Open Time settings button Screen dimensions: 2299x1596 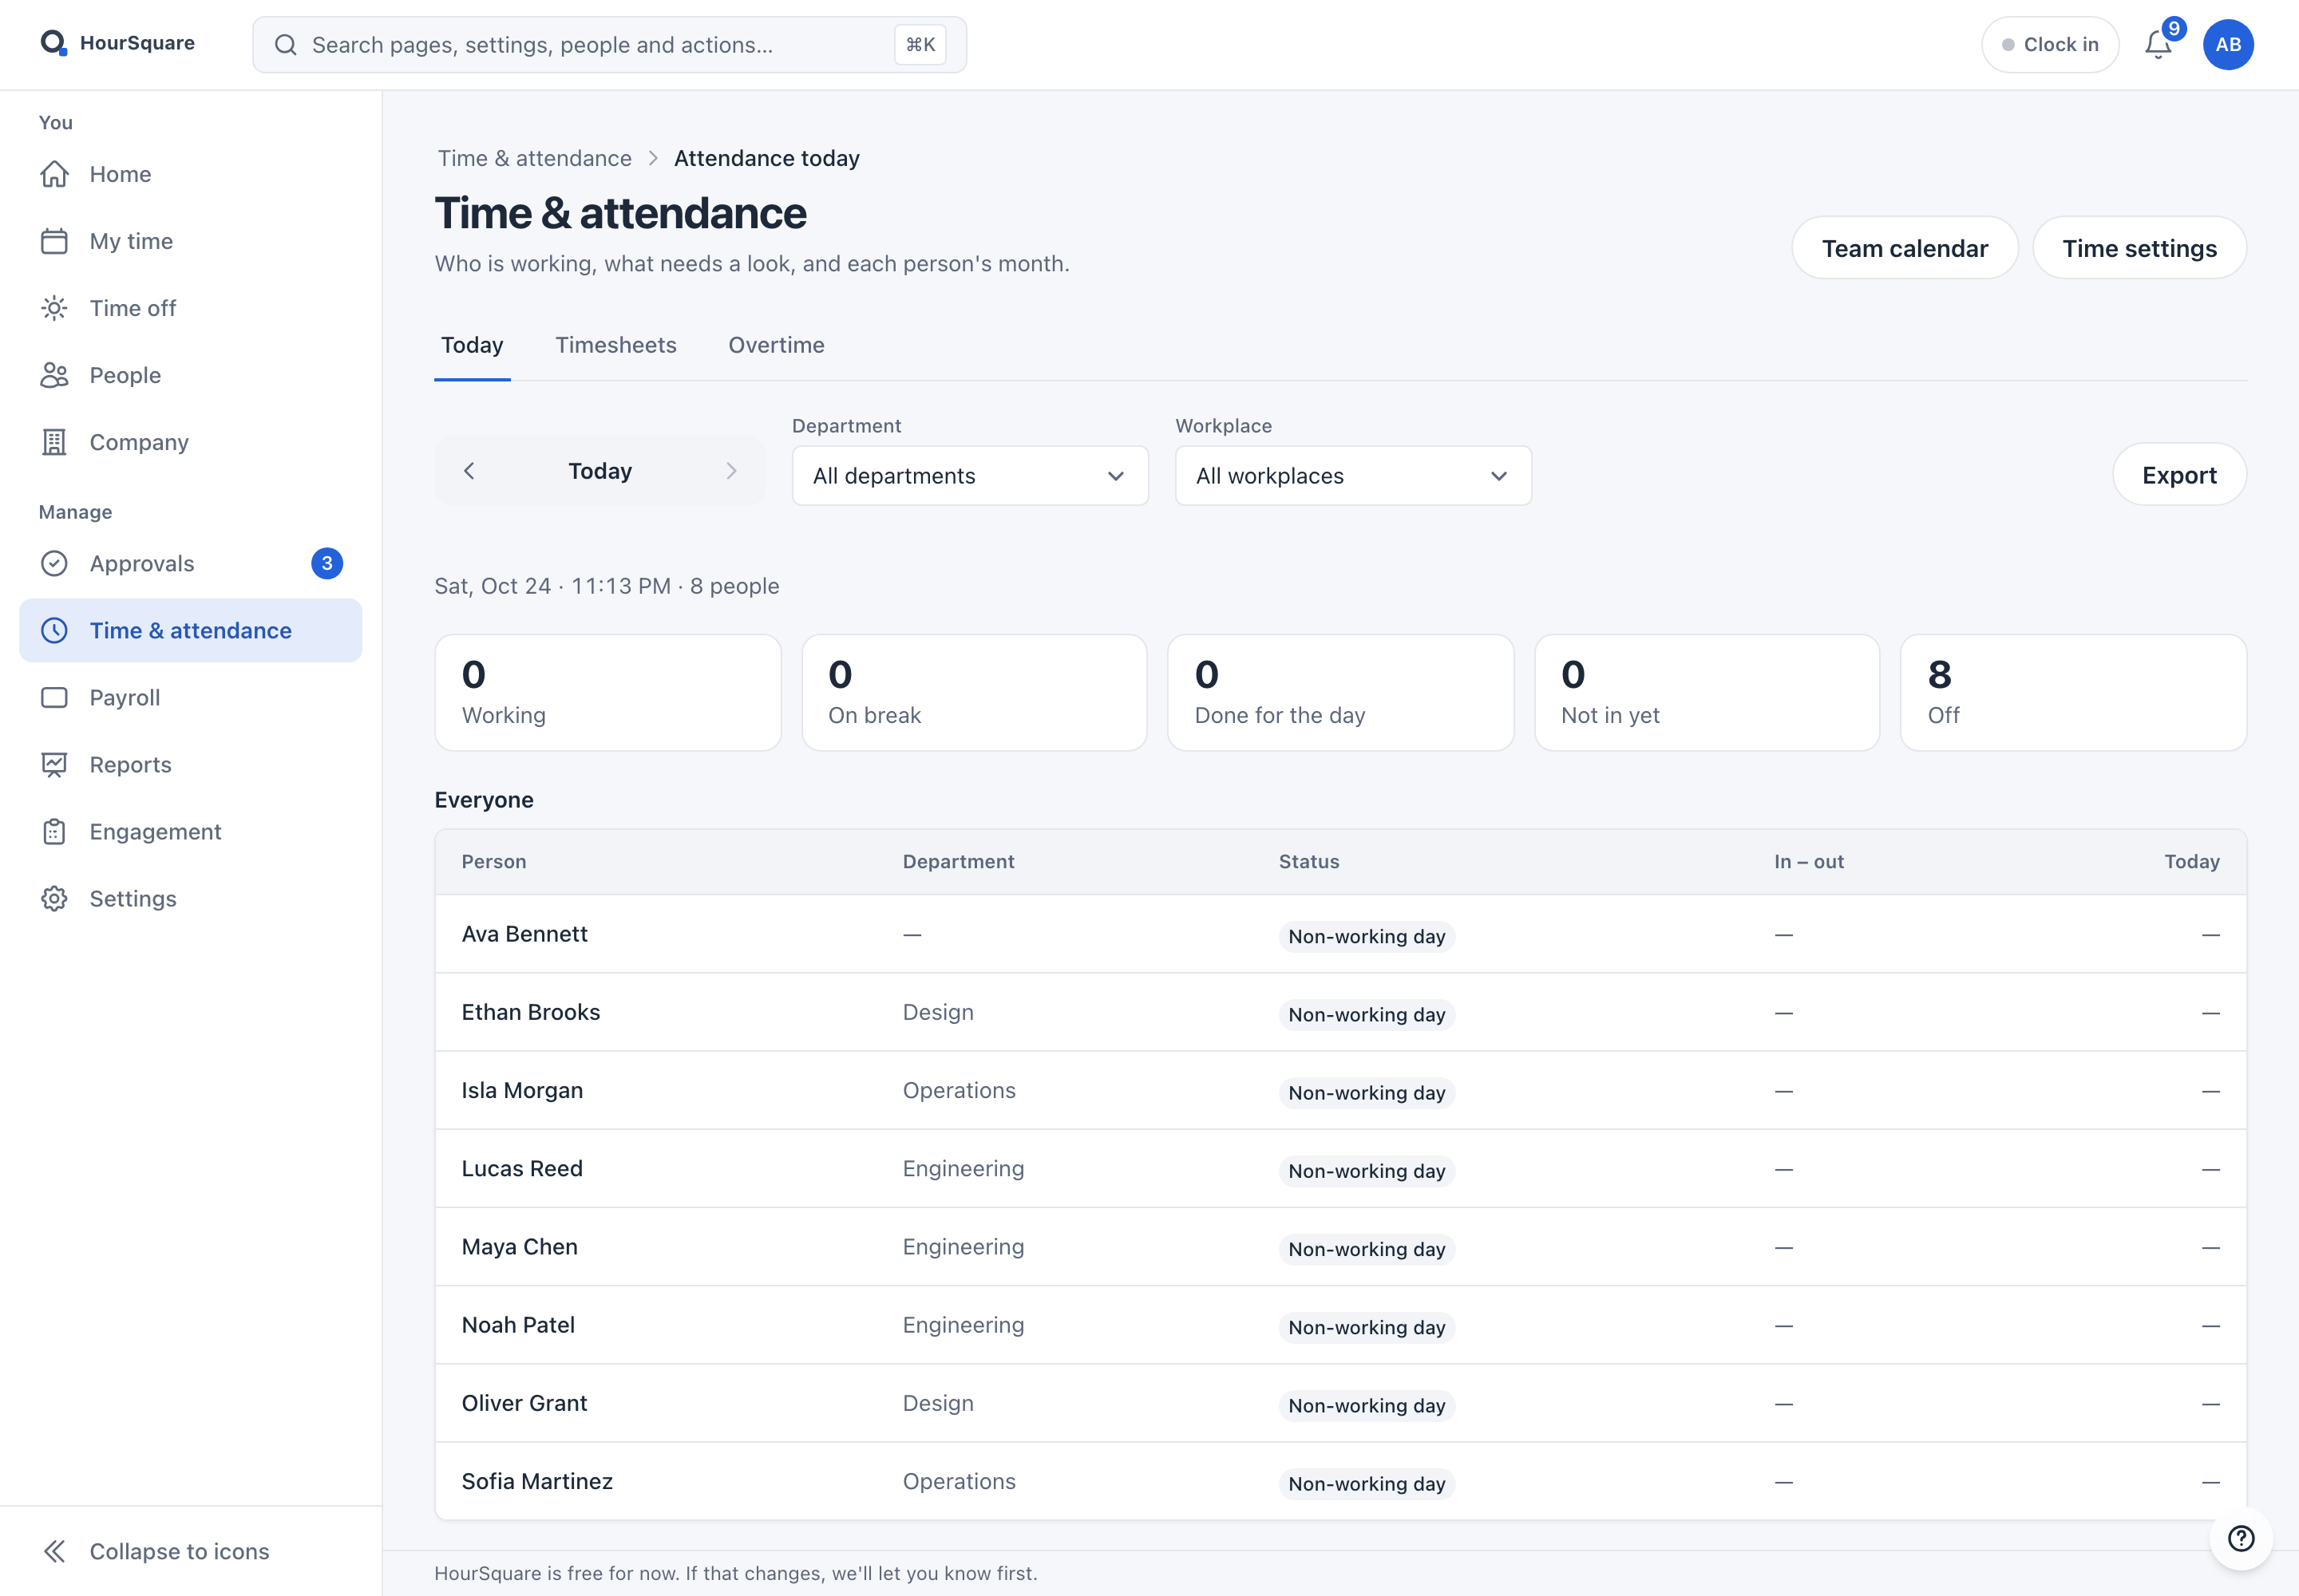2139,248
